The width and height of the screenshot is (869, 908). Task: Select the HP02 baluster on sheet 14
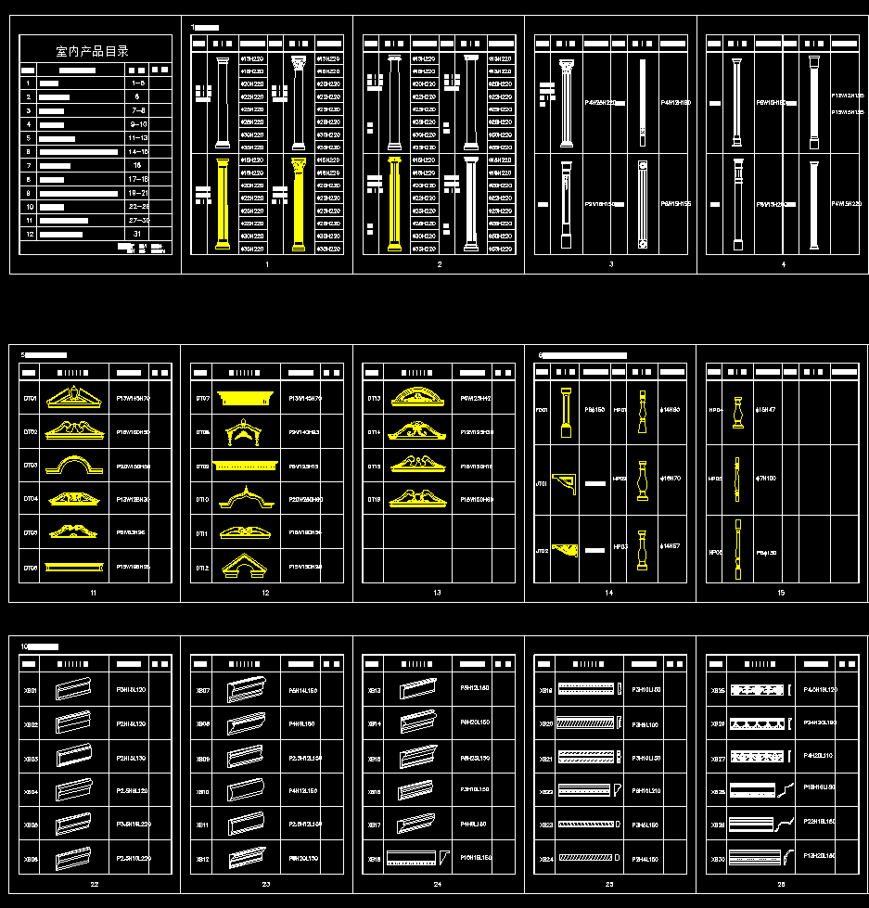click(640, 480)
